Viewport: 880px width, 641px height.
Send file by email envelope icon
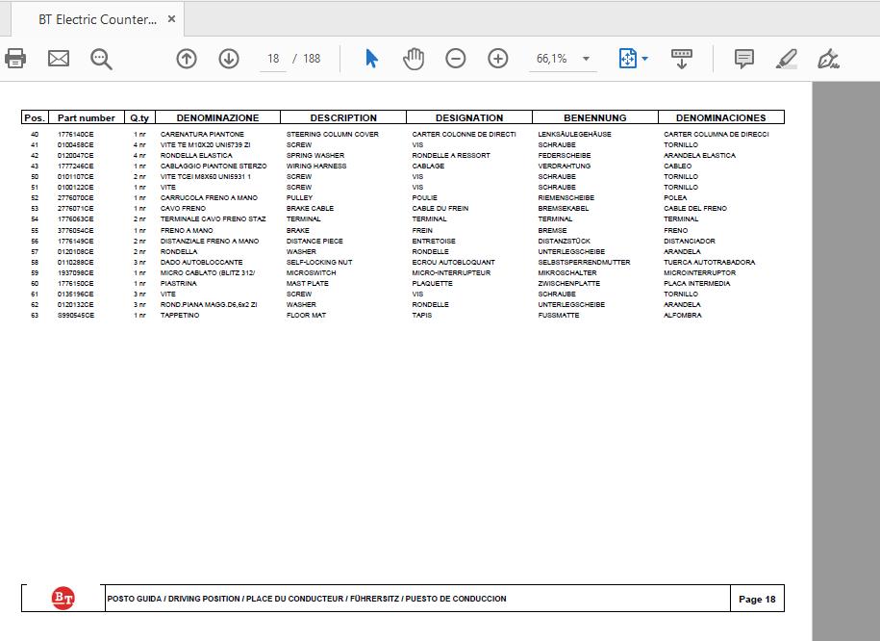59,59
